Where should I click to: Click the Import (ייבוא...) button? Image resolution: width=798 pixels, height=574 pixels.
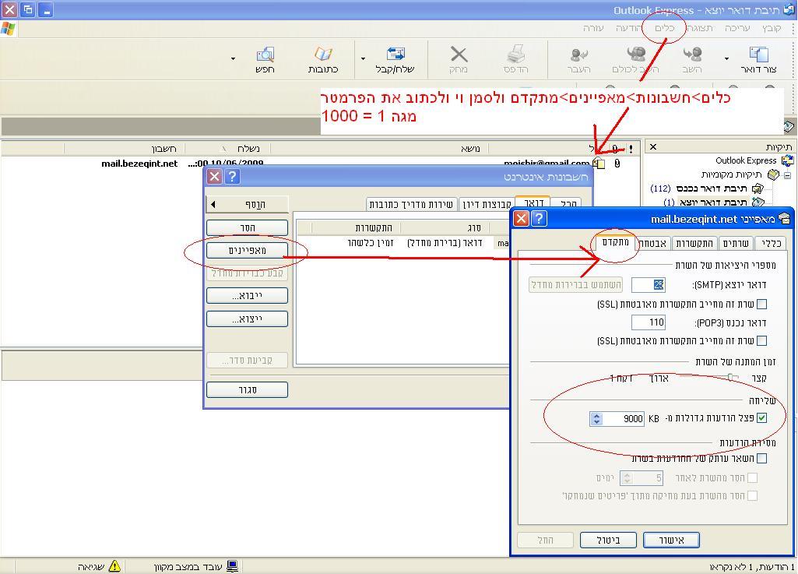[x=248, y=295]
